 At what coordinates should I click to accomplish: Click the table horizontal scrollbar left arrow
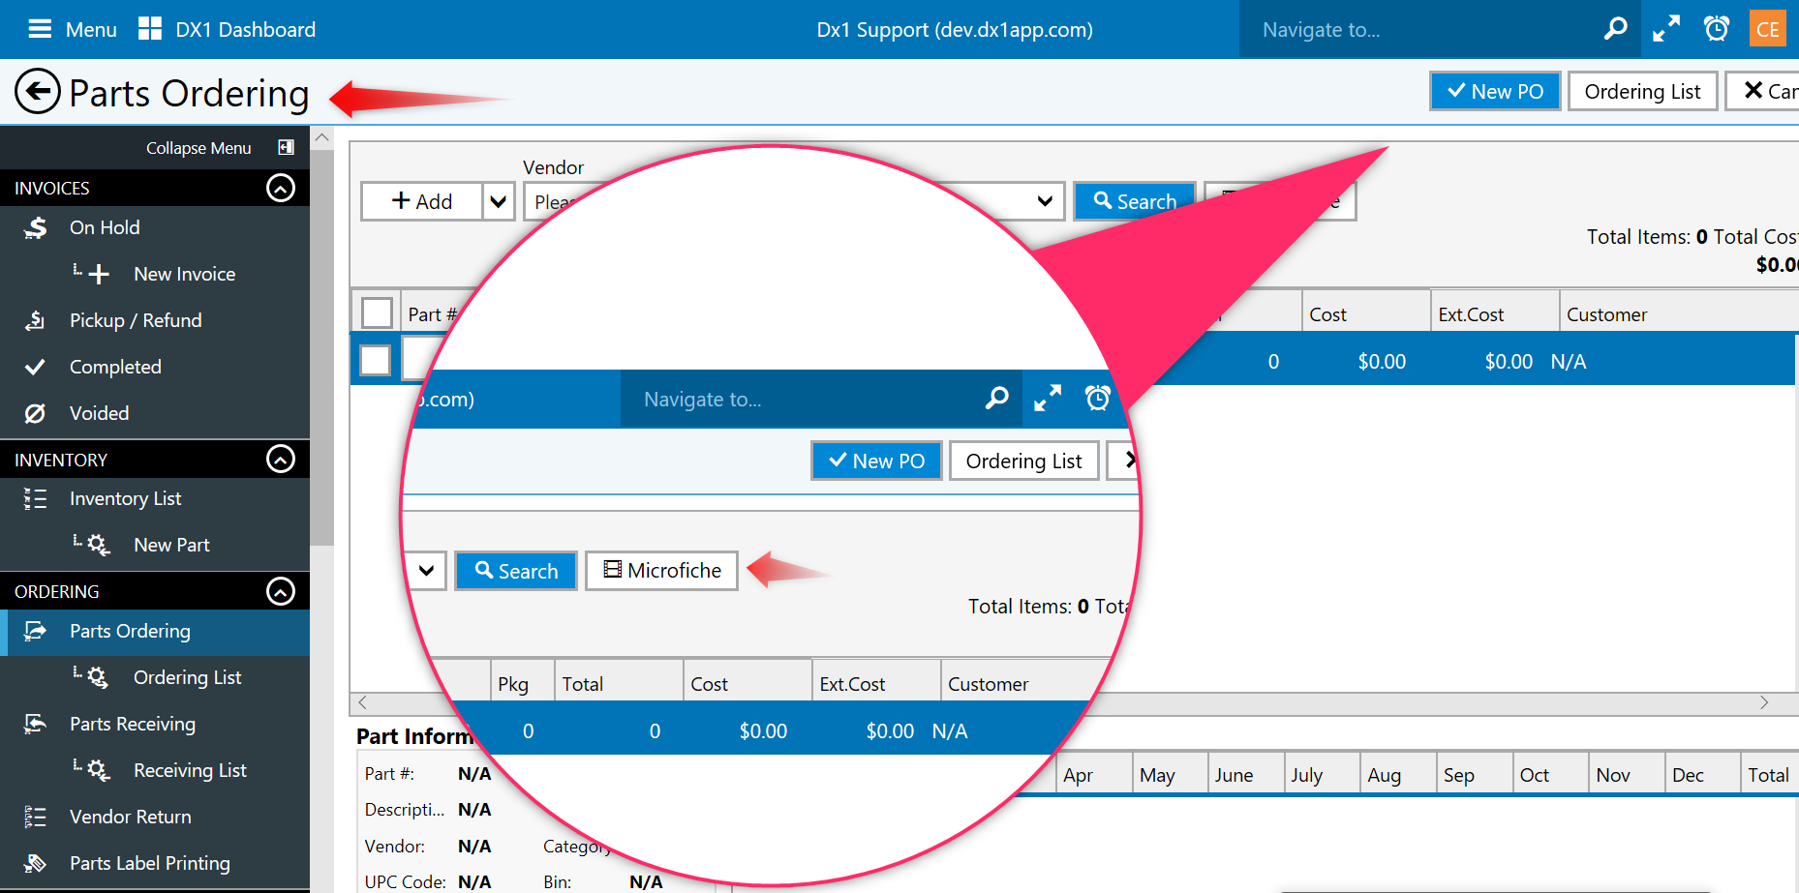point(363,702)
